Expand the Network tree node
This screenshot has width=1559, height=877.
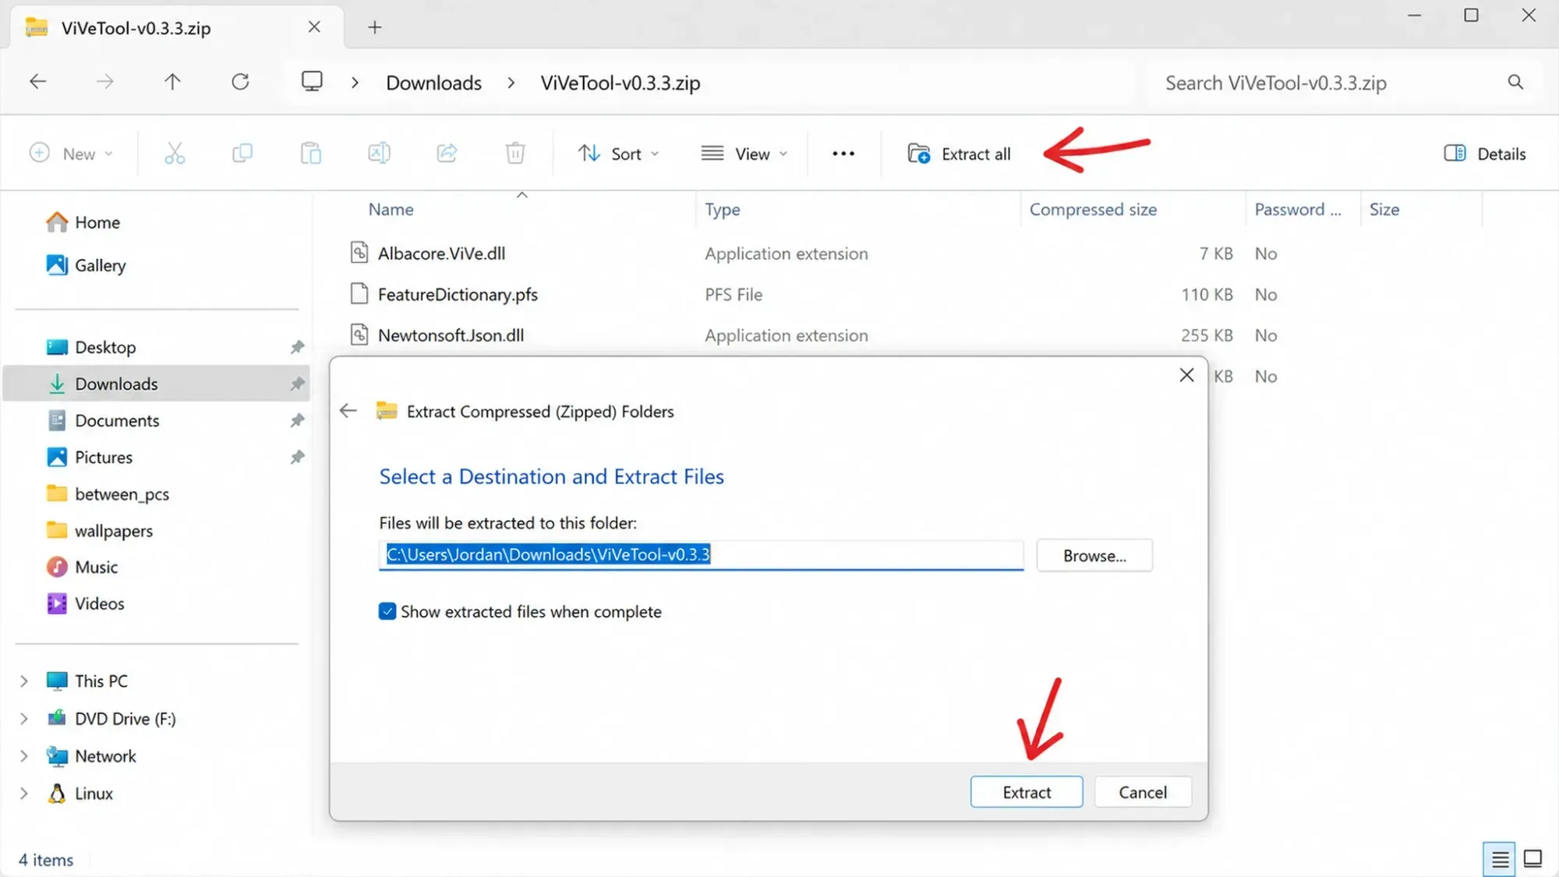click(23, 756)
